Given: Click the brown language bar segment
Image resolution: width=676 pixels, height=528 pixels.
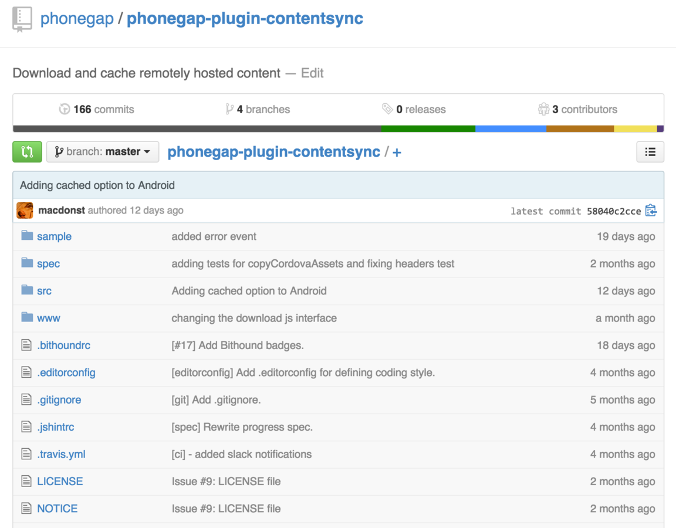Looking at the screenshot, I should [x=580, y=128].
